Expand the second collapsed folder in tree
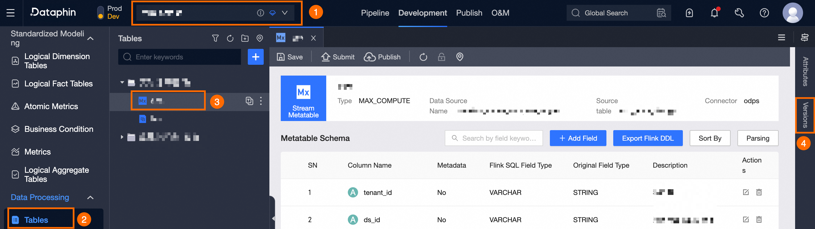 (x=122, y=137)
